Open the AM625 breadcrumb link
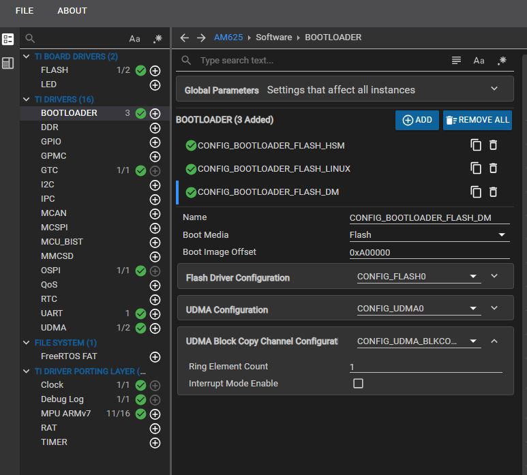 tap(228, 37)
